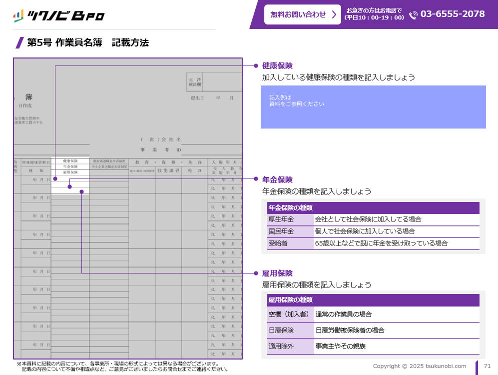Click the 健康保険 heading

point(277,66)
